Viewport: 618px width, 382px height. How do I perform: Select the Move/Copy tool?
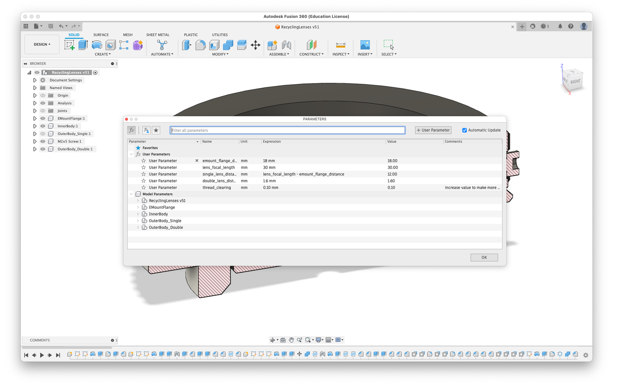[255, 45]
